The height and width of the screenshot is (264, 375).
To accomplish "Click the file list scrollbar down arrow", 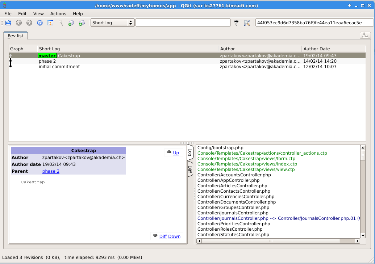I will (363, 235).
